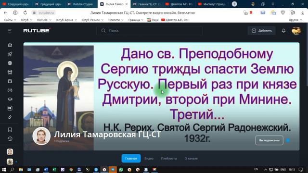Open WhatsApp from the taskbar
The height and width of the screenshot is (173, 308).
pyautogui.click(x=121, y=170)
